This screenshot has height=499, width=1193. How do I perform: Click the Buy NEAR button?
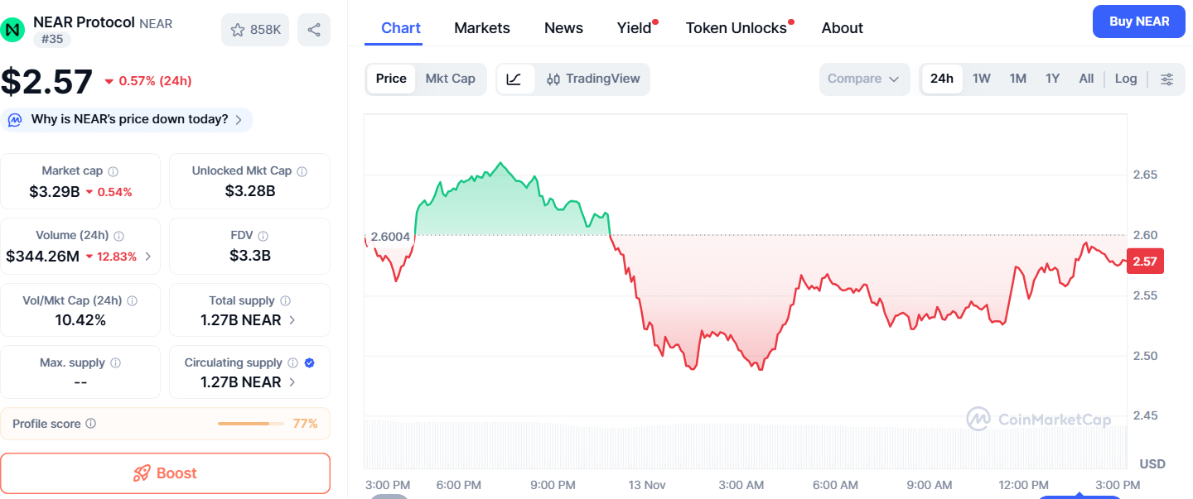coord(1139,22)
